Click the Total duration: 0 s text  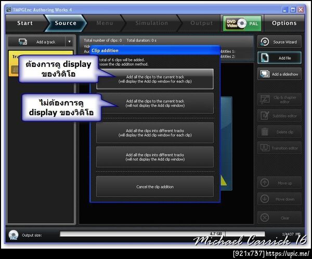point(141,40)
